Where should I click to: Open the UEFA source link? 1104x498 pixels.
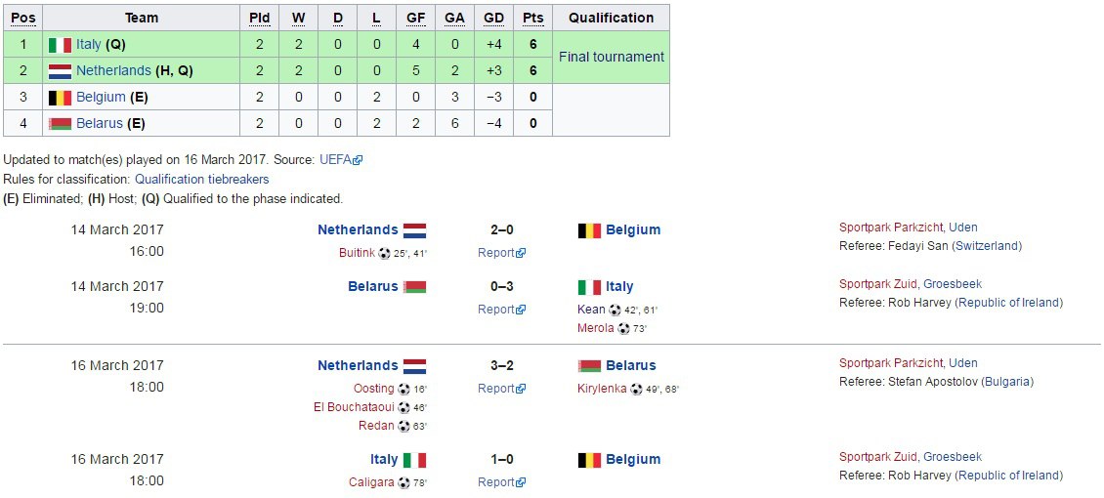(x=335, y=160)
